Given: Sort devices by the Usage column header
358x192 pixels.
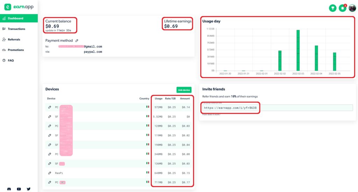Looking at the screenshot, I should (158, 99).
